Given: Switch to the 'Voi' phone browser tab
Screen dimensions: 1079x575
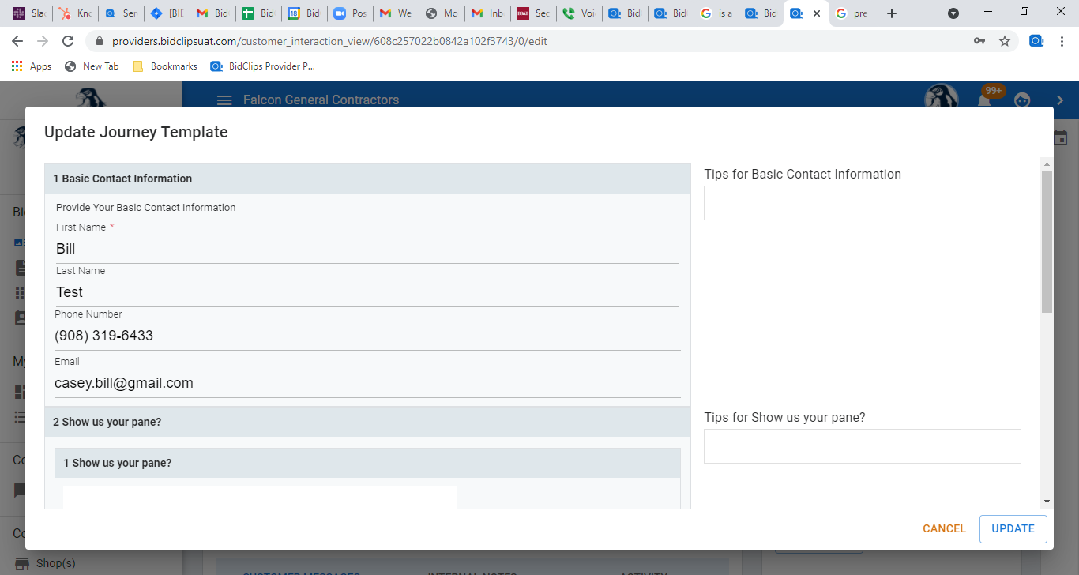Looking at the screenshot, I should tap(579, 13).
